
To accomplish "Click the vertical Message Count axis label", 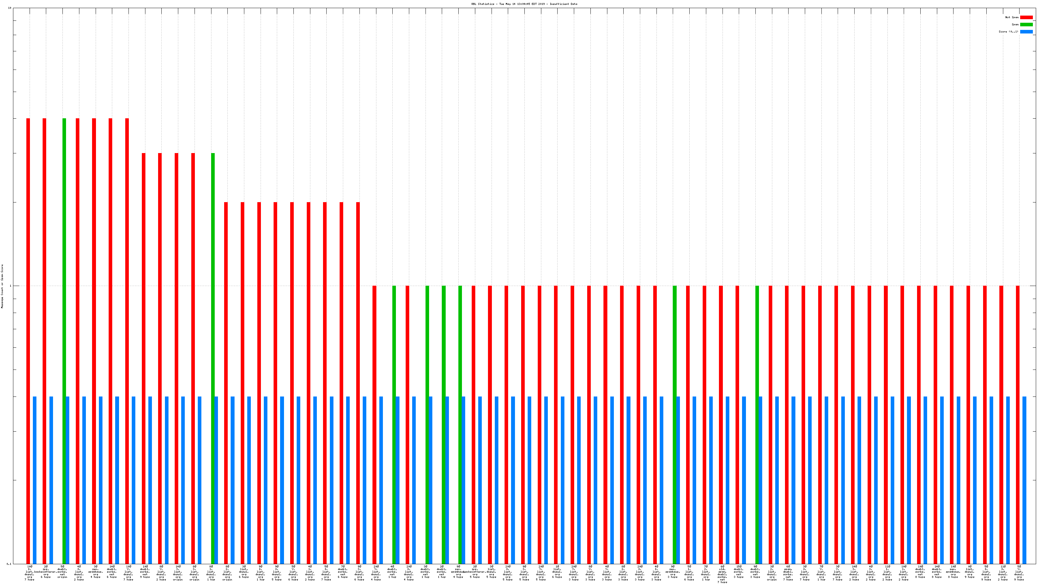I will pyautogui.click(x=2, y=286).
